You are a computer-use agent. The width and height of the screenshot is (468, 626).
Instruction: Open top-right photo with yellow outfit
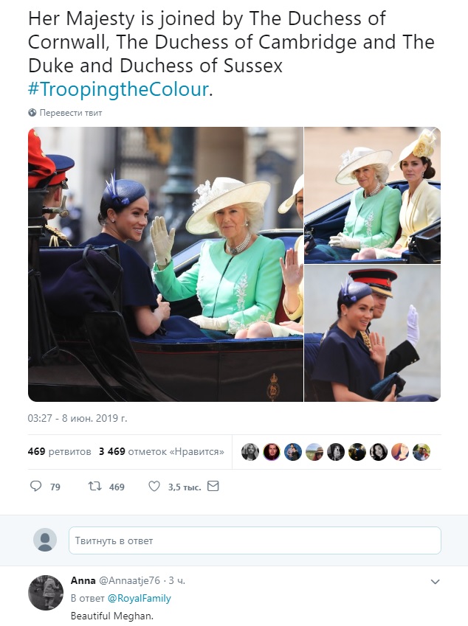pos(372,194)
